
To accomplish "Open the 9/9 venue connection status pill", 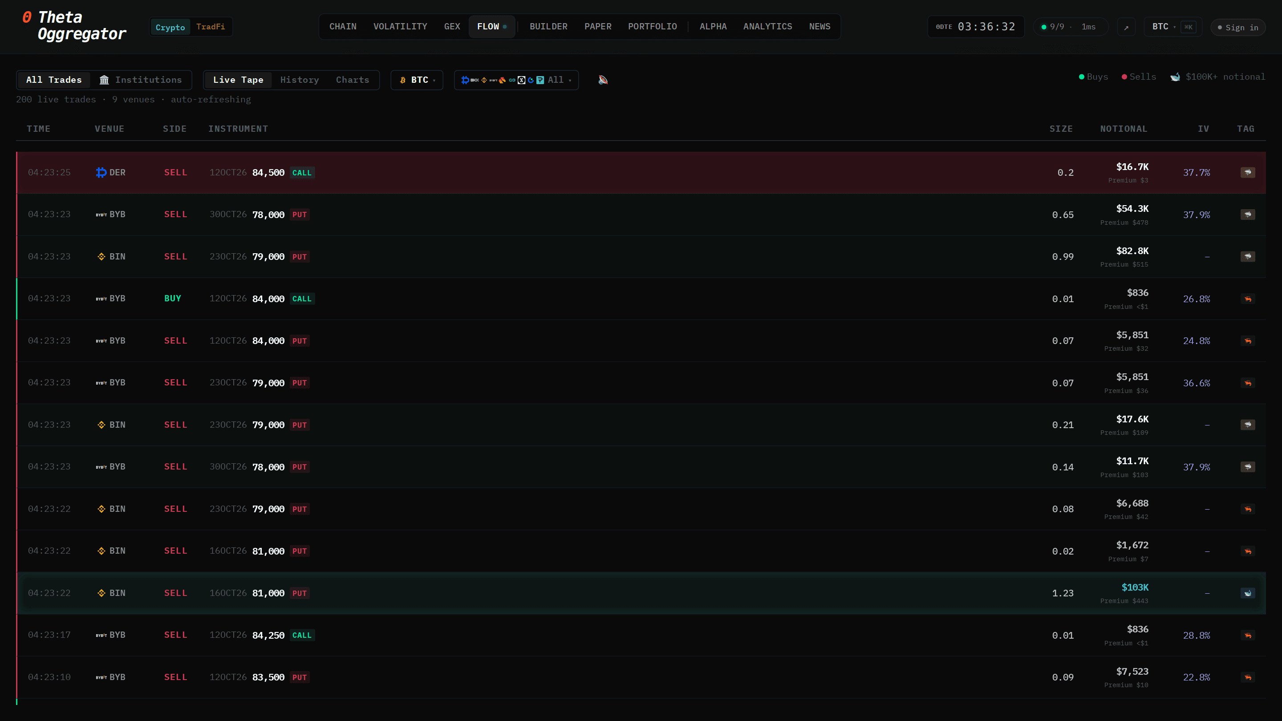I will (x=1071, y=27).
